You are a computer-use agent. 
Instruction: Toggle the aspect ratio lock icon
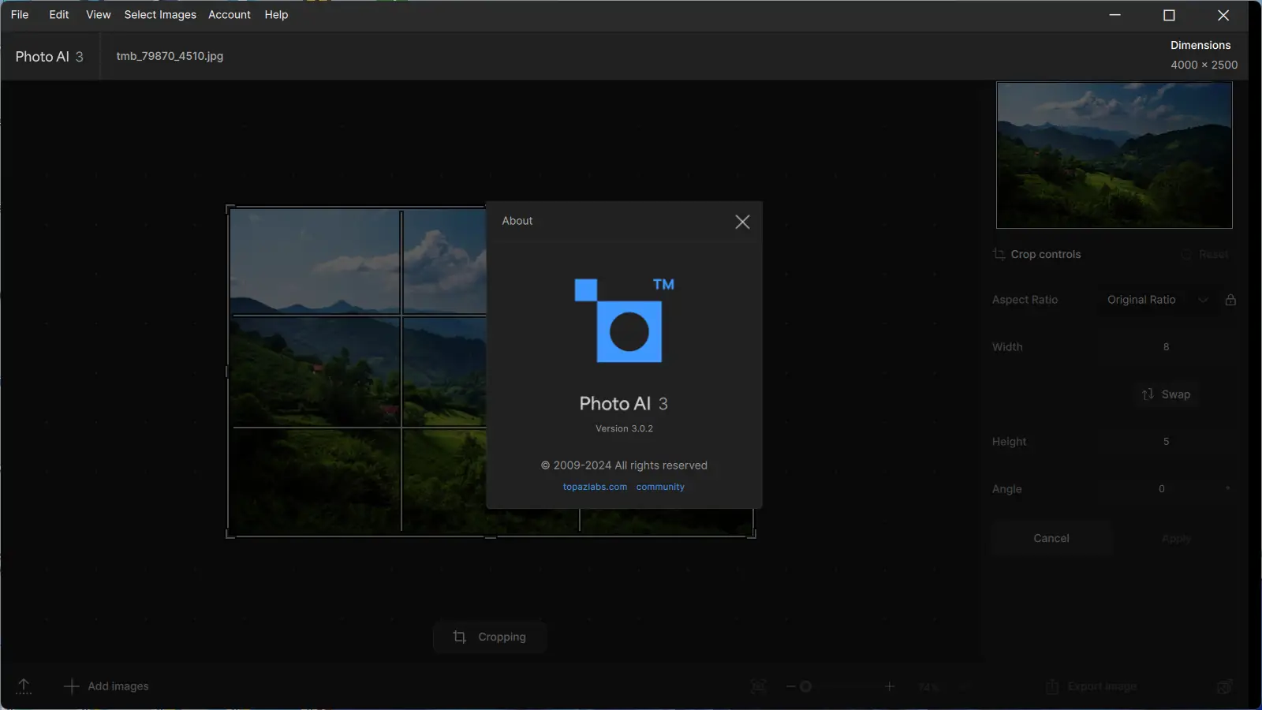click(1230, 300)
